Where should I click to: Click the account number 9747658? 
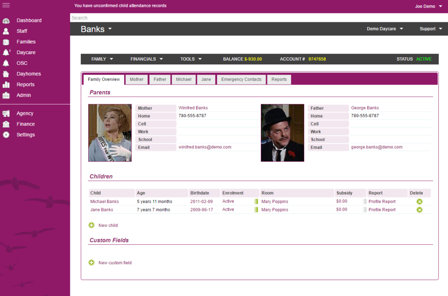tap(317, 59)
